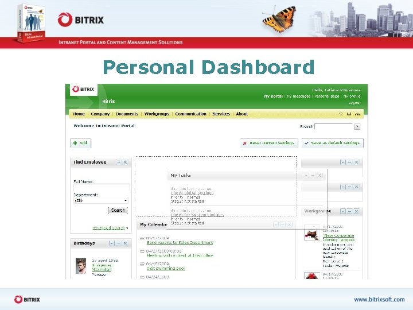Go to My portal link

(x=273, y=96)
